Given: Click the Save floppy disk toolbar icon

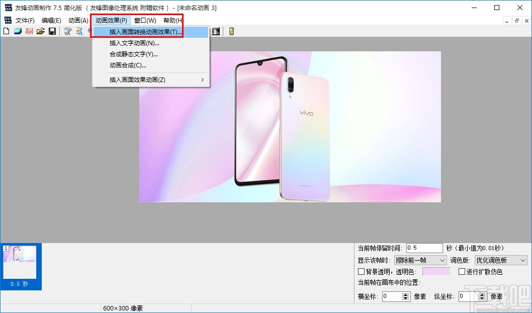Looking at the screenshot, I should (52, 32).
